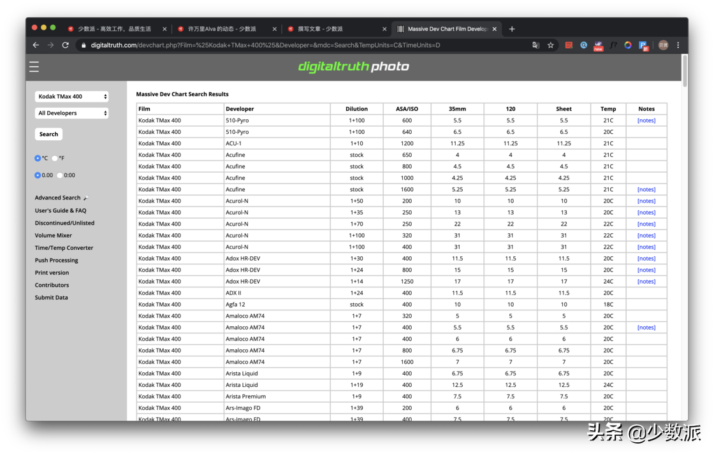Open notes for Adox HR-DEV 1+14 row
The height and width of the screenshot is (455, 714).
[x=646, y=282]
